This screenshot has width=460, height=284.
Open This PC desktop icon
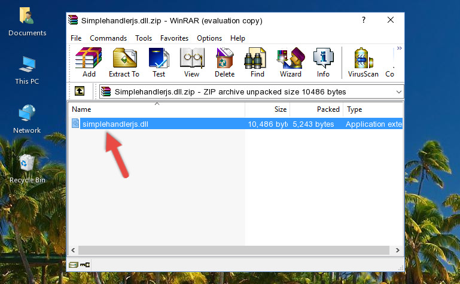[27, 71]
